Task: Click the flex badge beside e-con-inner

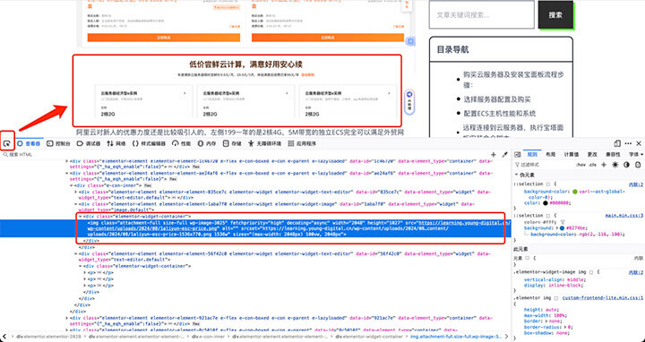Action: (148, 186)
